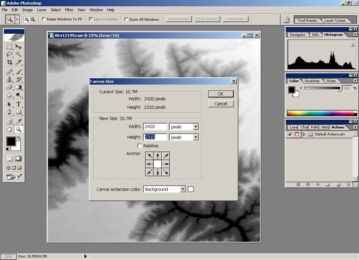The height and width of the screenshot is (260, 359).
Task: Check Resize Windows To Fit
Action: click(44, 19)
